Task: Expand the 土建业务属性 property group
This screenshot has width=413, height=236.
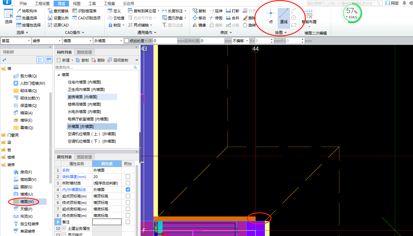Action: point(64,228)
